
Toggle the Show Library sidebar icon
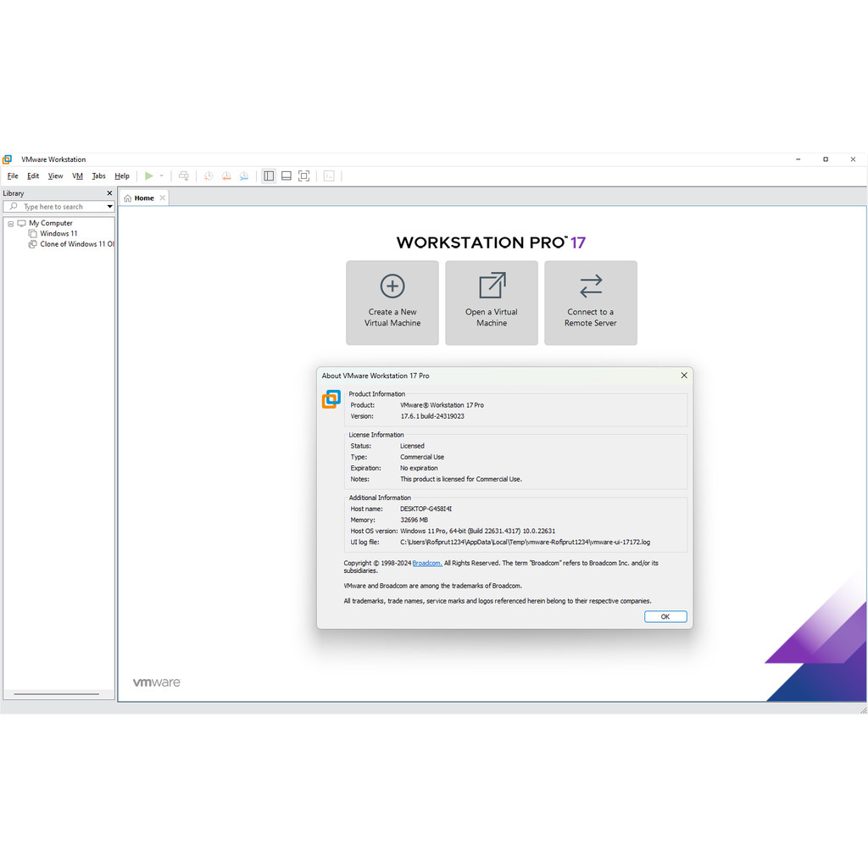[x=269, y=176]
